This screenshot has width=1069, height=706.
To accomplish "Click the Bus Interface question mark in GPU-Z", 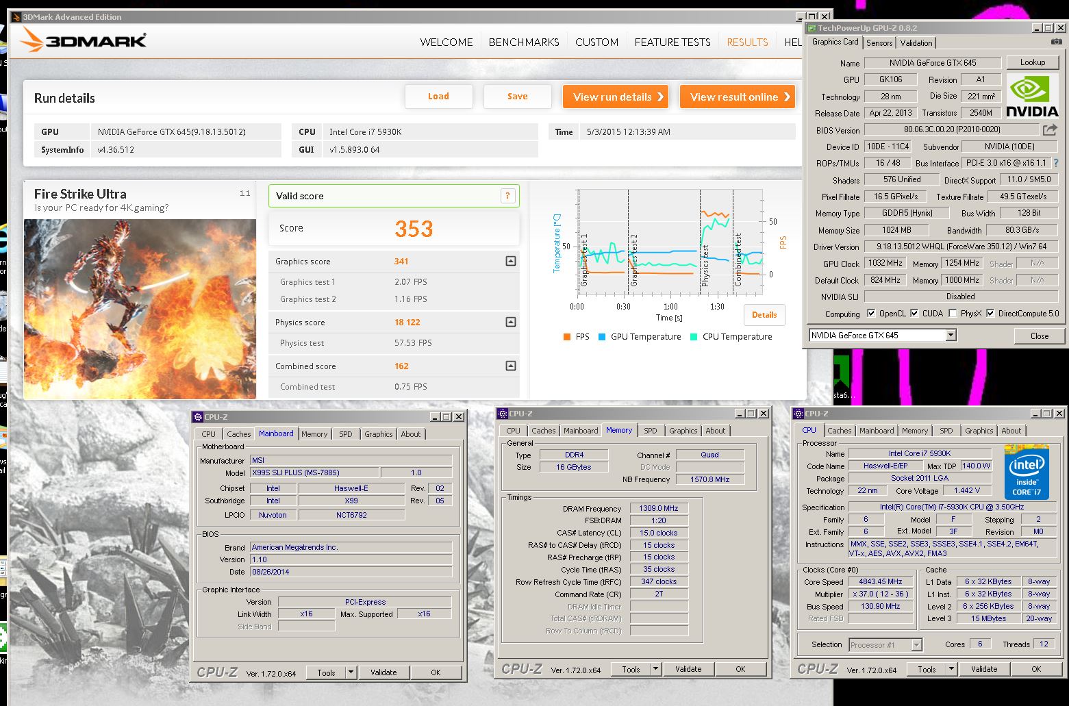I will click(1055, 163).
